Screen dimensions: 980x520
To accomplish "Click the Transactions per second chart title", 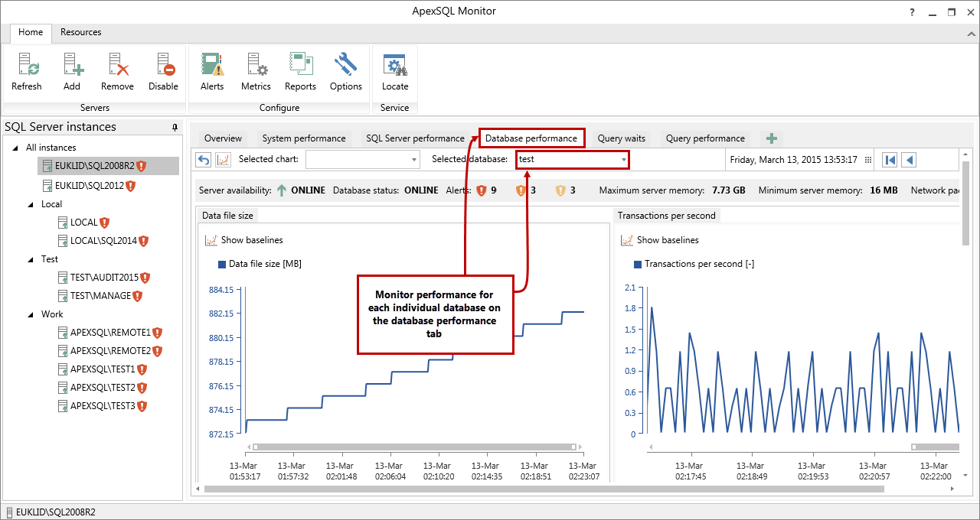I will tap(666, 216).
